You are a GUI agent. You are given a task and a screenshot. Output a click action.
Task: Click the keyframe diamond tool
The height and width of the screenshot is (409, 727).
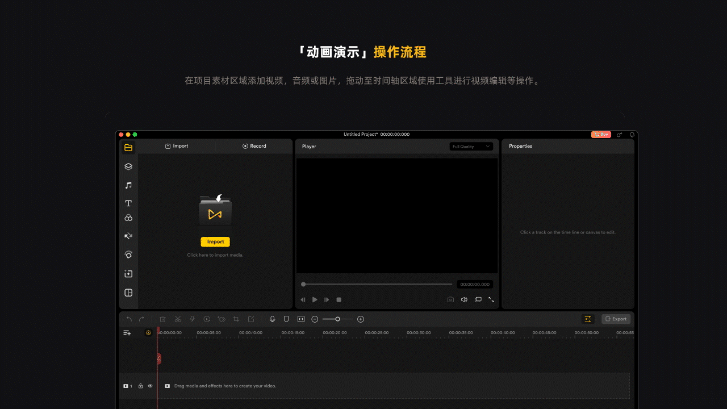coord(222,319)
